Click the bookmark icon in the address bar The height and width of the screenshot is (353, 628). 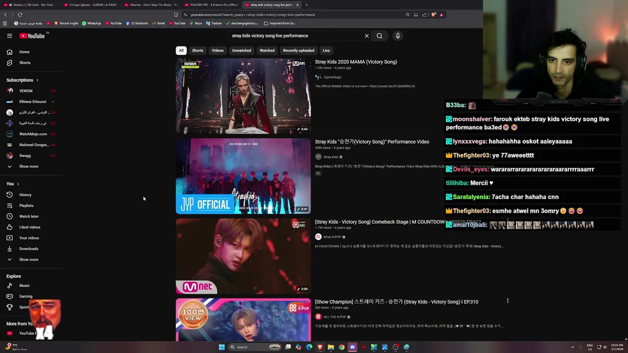pyautogui.click(x=176, y=15)
